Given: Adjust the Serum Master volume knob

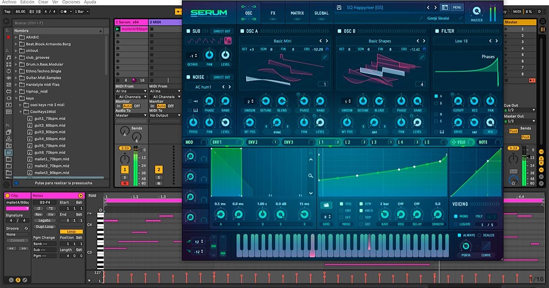Looking at the screenshot, I should [x=477, y=10].
